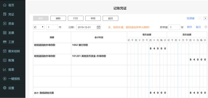This screenshot has height=98, width=208.
Task: Go to next voucher arrow
Action: [205, 18]
